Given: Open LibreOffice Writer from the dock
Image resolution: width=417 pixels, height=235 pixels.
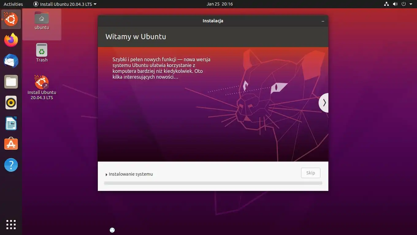Looking at the screenshot, I should coord(11,123).
